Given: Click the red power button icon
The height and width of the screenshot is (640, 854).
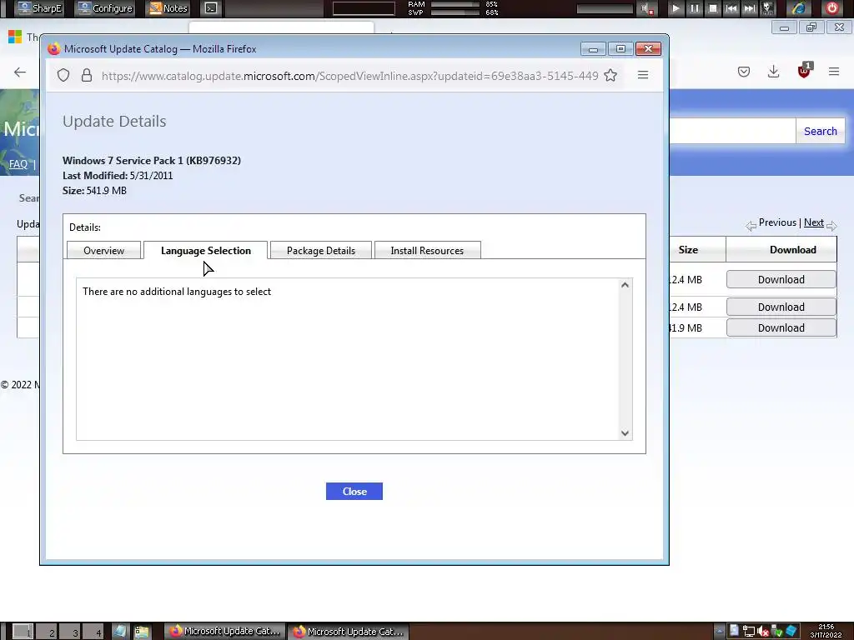Looking at the screenshot, I should tap(831, 8).
